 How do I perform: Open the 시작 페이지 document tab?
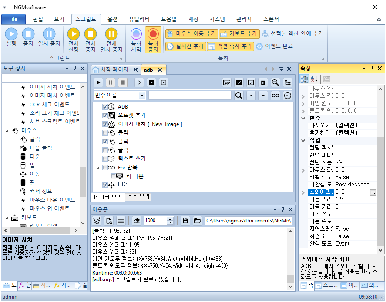pos(114,70)
